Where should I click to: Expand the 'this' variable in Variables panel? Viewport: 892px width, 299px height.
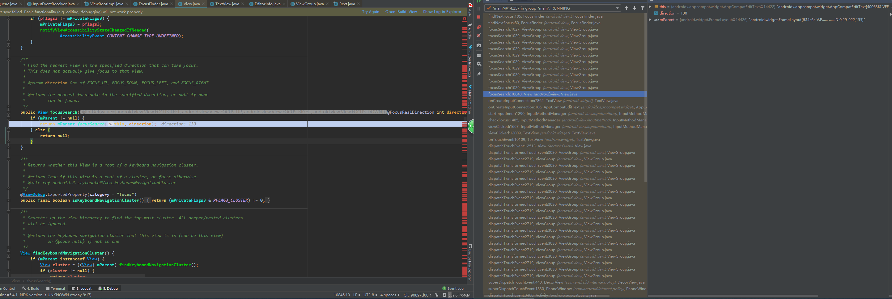point(649,7)
